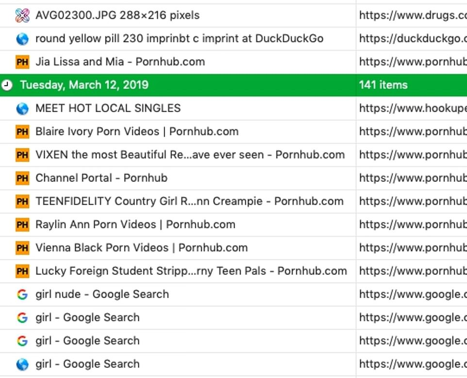Click the drugs.com URL in the AVG02300.JPG row
Screen dimensions: 467x378
(x=413, y=15)
